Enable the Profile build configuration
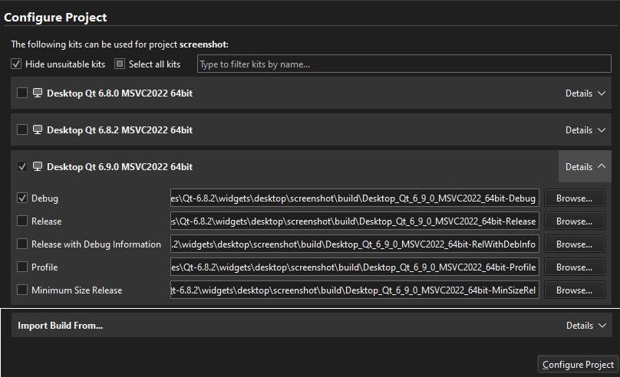The height and width of the screenshot is (377, 620). point(21,267)
